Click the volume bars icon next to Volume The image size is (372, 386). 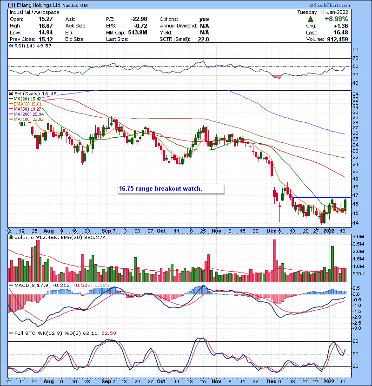click(x=11, y=237)
